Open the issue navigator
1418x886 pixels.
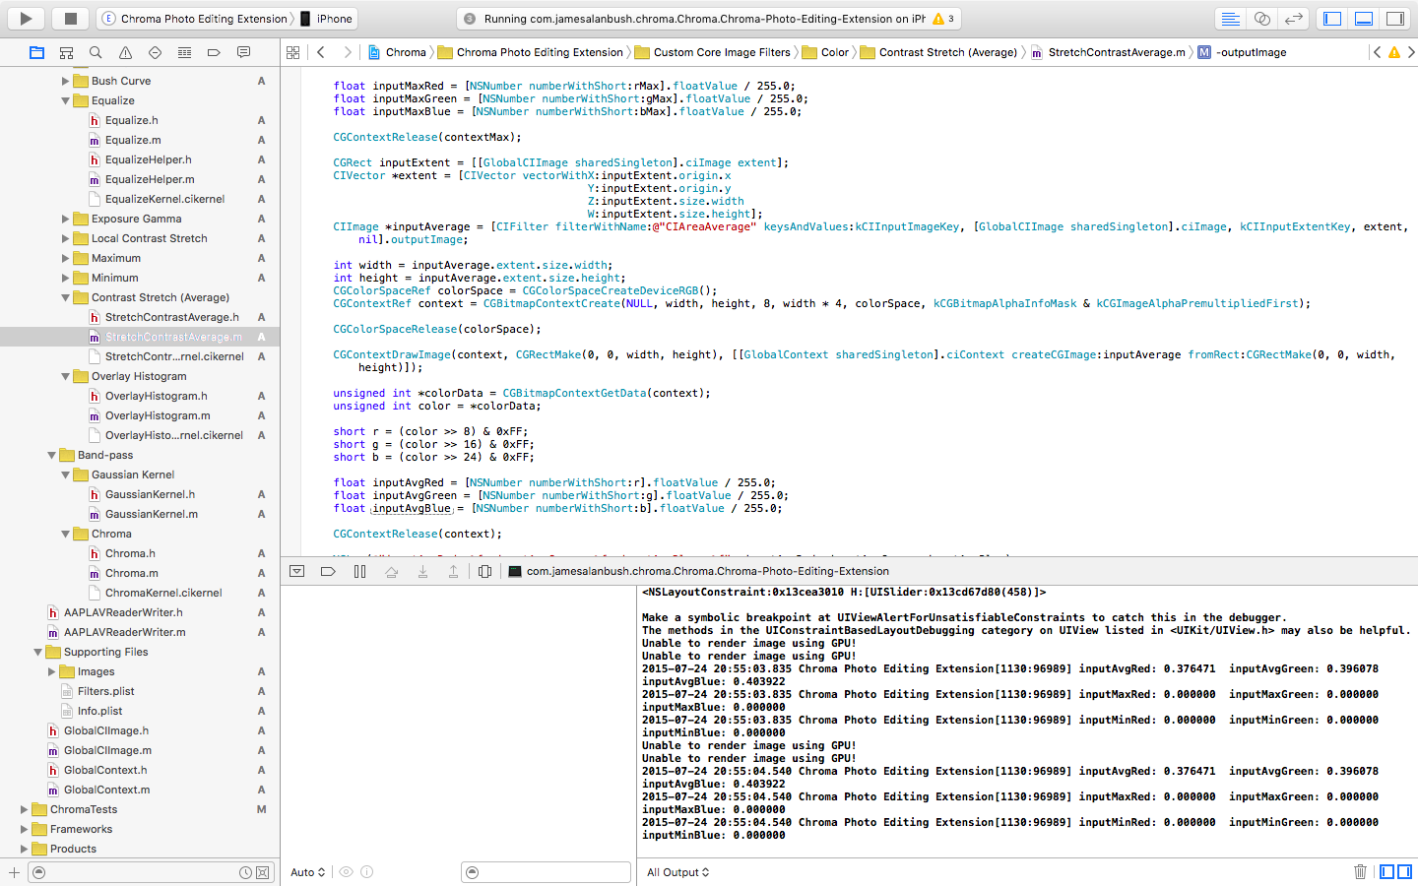125,52
